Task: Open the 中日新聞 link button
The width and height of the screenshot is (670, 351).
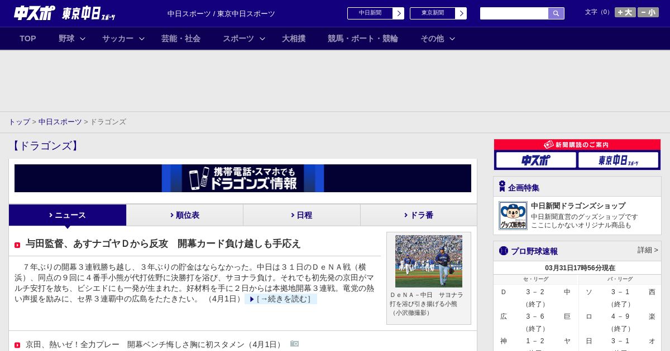Action: coord(370,13)
